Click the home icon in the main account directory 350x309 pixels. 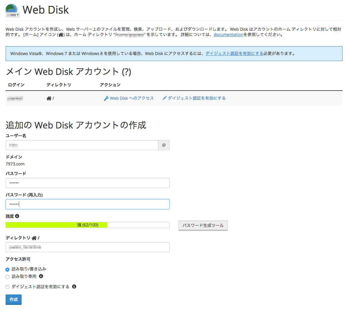point(49,98)
